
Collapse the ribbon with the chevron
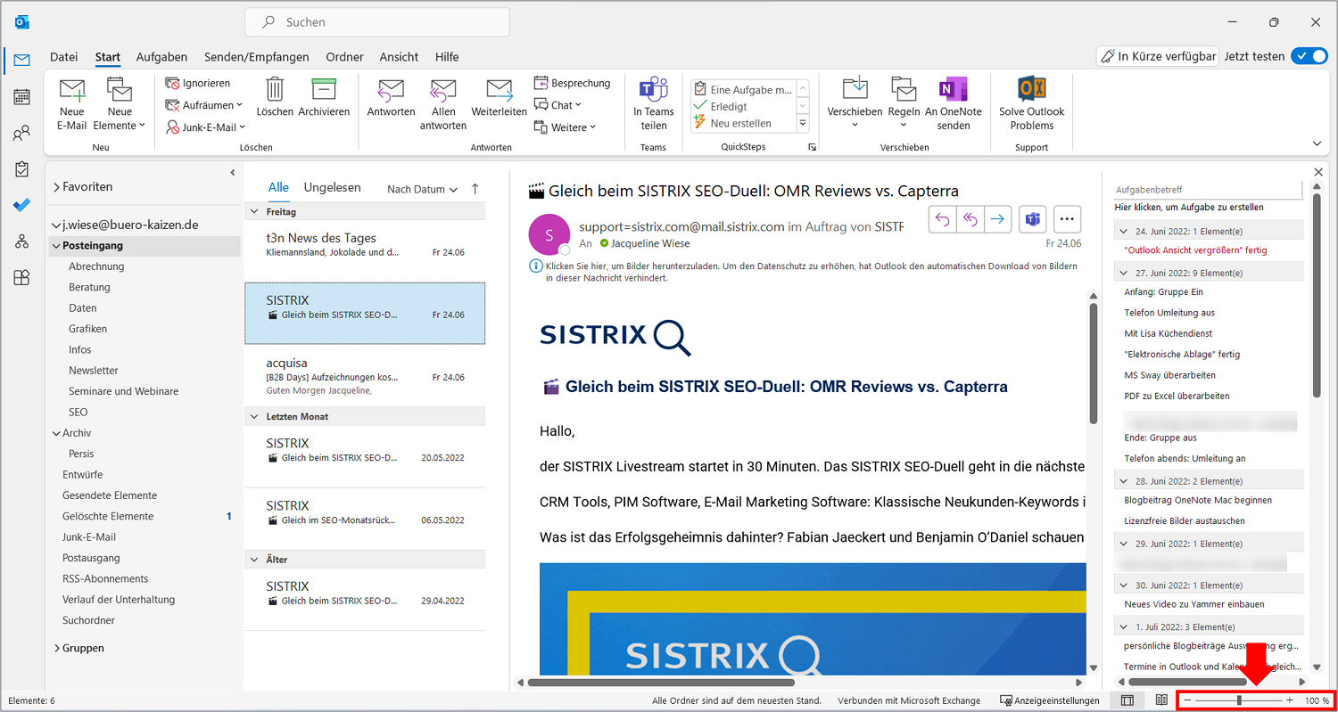point(1317,143)
